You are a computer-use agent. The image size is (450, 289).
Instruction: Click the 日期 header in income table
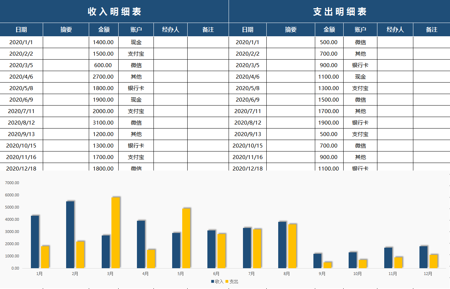21,30
